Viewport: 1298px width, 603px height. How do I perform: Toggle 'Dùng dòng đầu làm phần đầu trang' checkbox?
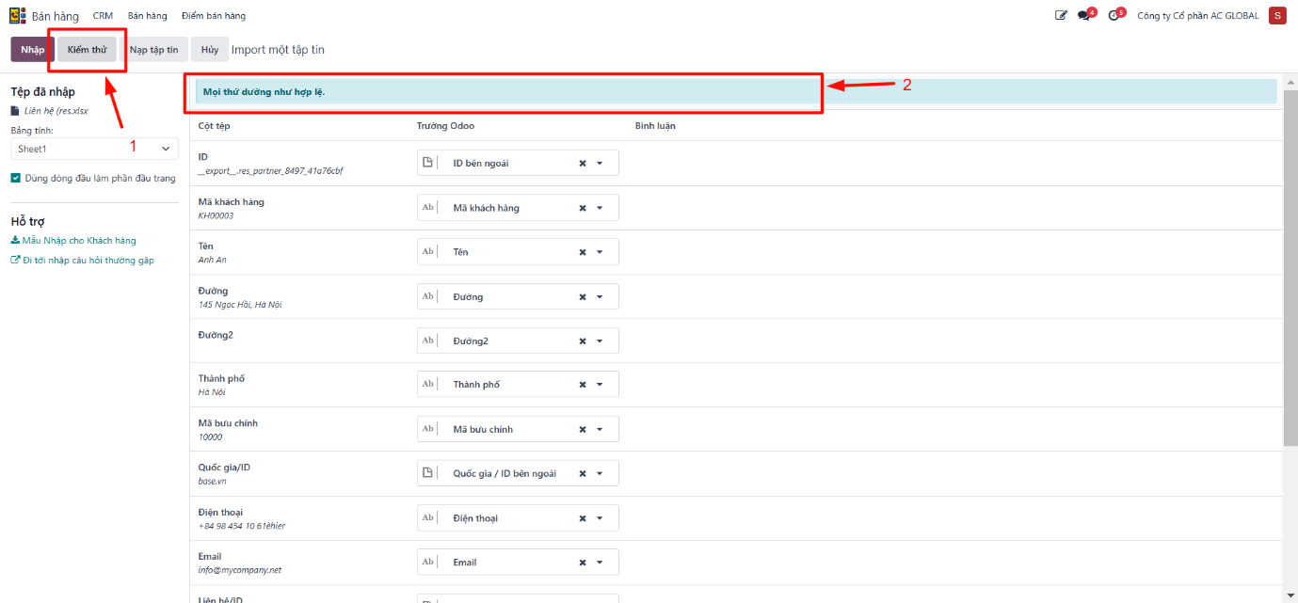[x=16, y=178]
